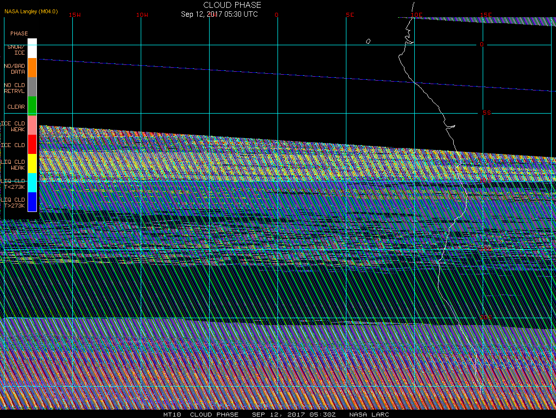Click the cyan LIQ CLD T<273K swatch
The height and width of the screenshot is (418, 556).
32,182
